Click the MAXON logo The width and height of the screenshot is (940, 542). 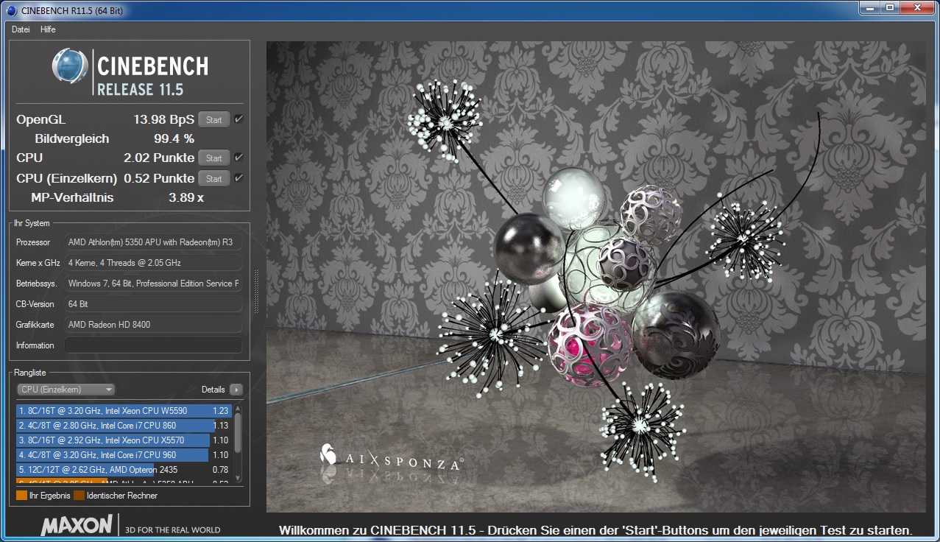click(x=77, y=525)
